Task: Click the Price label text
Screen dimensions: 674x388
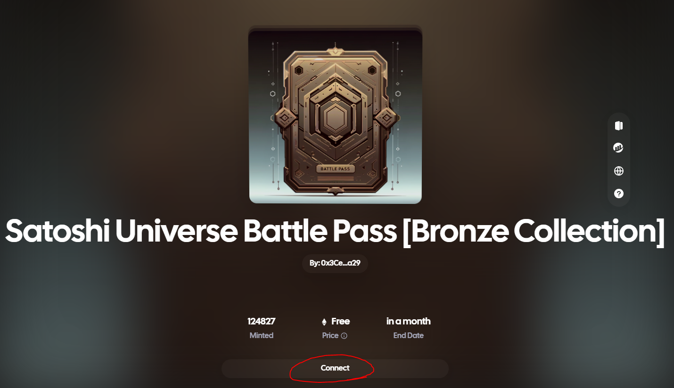Action: coord(330,336)
